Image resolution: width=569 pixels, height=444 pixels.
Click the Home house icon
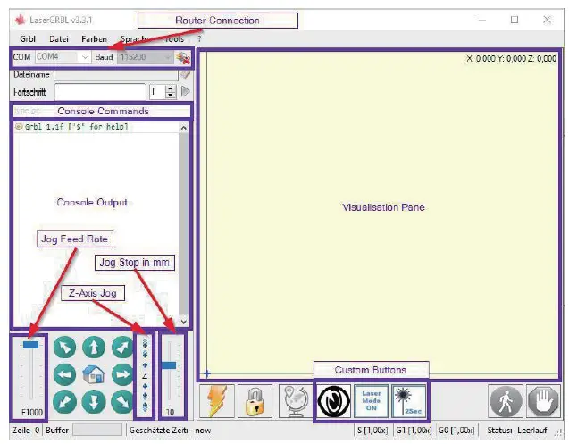pos(94,374)
